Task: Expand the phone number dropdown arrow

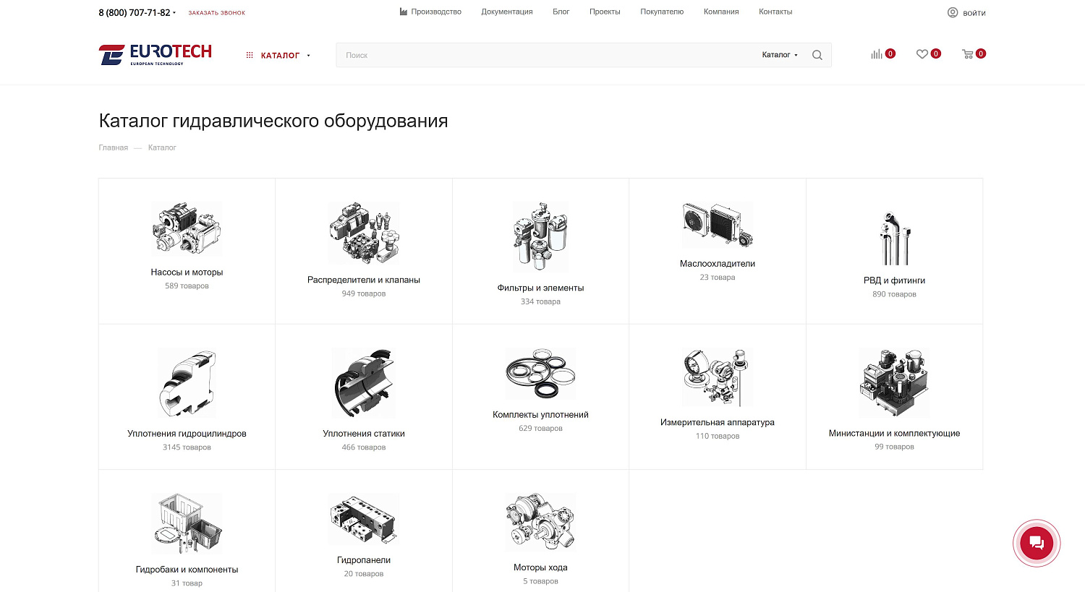Action: pyautogui.click(x=174, y=13)
